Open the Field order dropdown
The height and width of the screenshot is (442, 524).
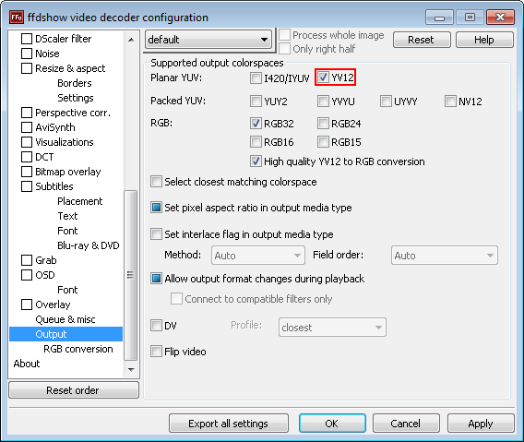(x=445, y=256)
